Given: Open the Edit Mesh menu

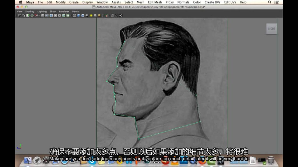Looking at the screenshot, I should coord(155,2).
